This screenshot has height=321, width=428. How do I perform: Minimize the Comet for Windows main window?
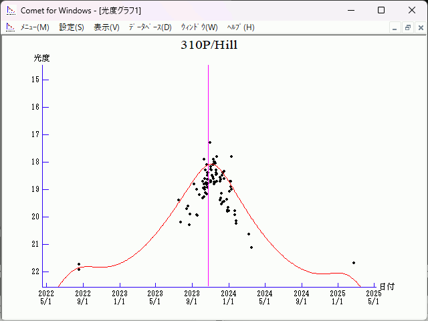(x=350, y=10)
